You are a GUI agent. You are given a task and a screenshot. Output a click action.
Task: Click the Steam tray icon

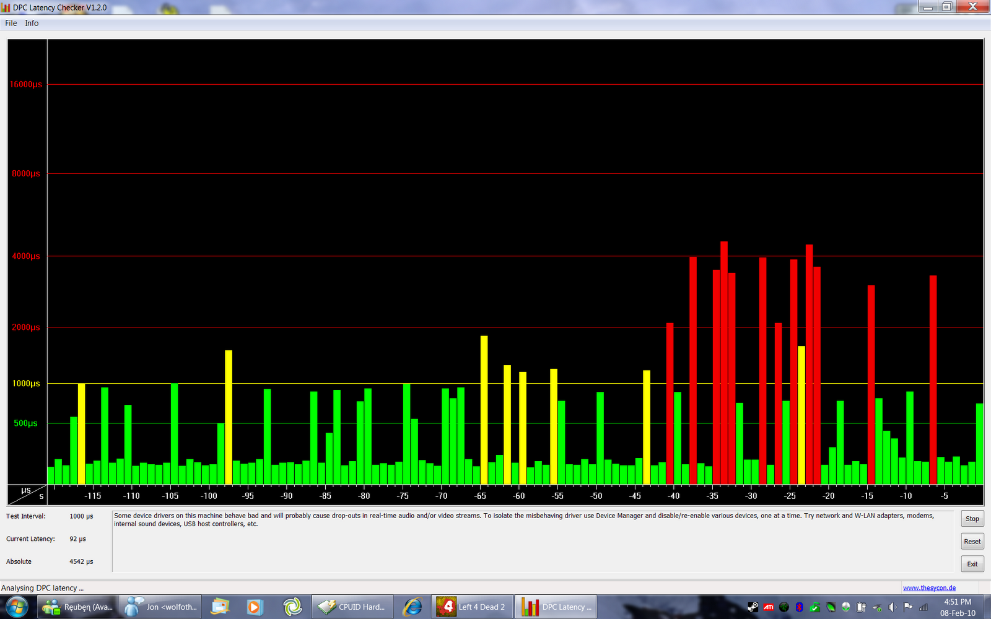pyautogui.click(x=753, y=607)
